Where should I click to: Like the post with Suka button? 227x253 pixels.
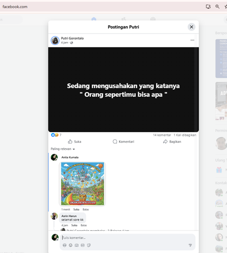75,142
